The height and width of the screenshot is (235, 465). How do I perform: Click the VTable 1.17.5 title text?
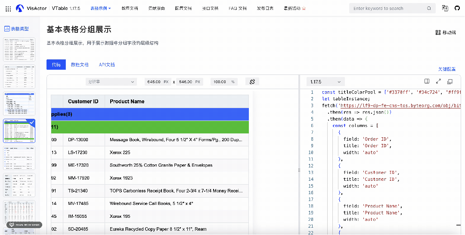click(x=66, y=8)
